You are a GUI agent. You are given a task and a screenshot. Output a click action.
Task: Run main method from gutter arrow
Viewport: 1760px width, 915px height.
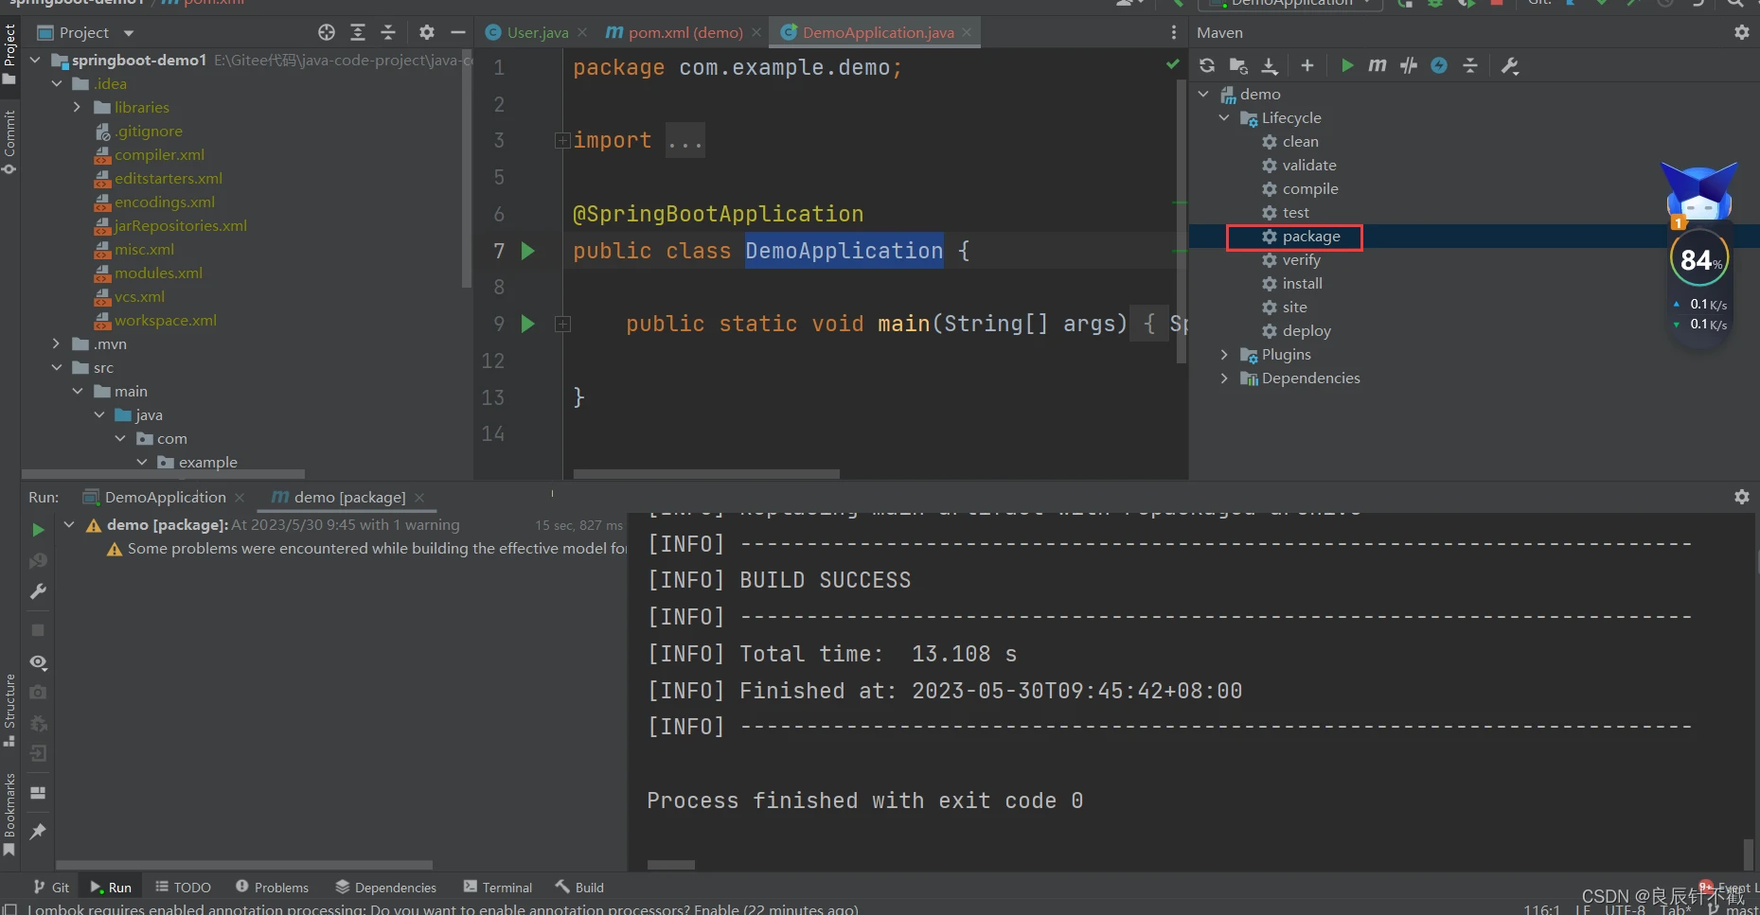tap(528, 324)
